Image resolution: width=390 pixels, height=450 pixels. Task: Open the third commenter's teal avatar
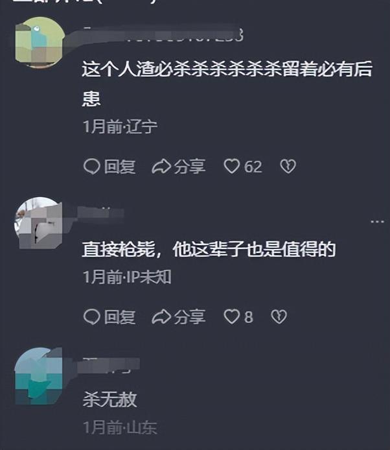tap(38, 376)
